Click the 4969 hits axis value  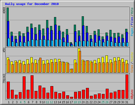(4, 10)
